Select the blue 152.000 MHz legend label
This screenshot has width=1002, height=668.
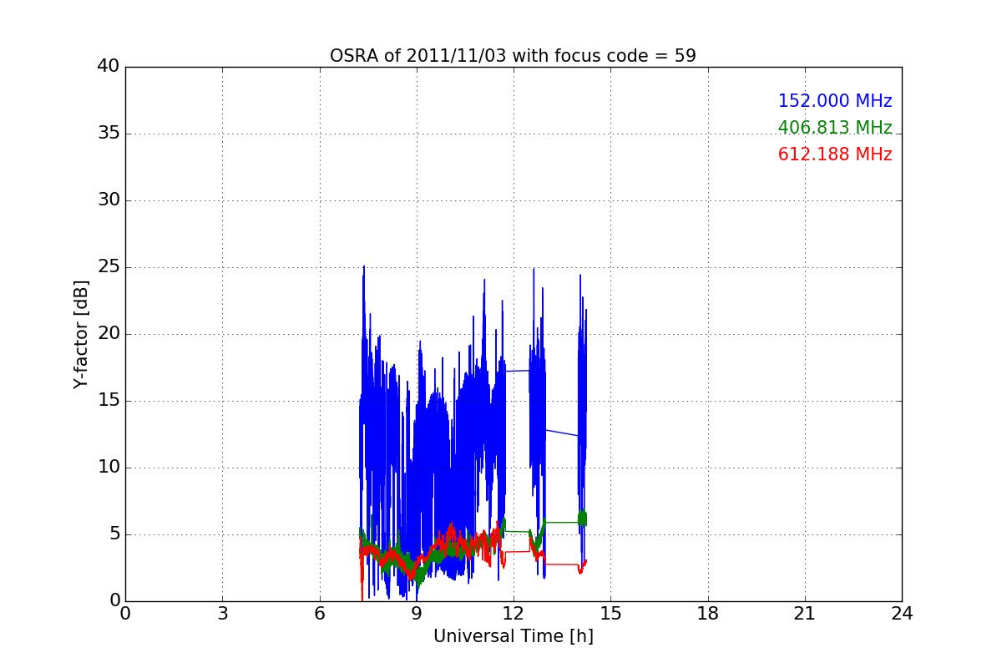point(835,101)
